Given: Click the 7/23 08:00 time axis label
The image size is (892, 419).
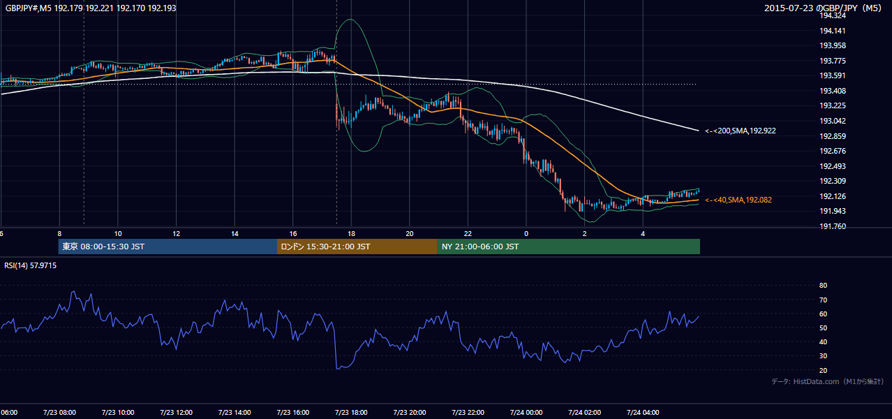Looking at the screenshot, I should click(x=59, y=412).
